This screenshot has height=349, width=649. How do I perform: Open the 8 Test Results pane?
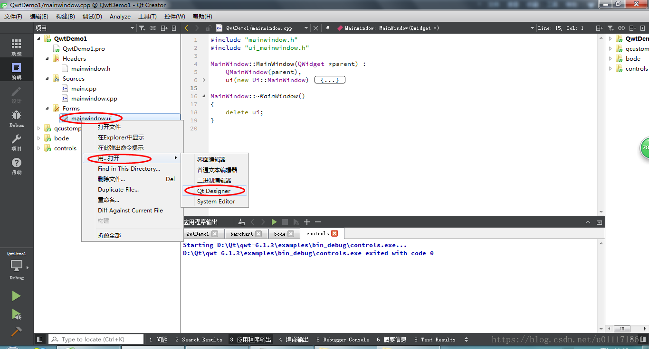tap(435, 340)
